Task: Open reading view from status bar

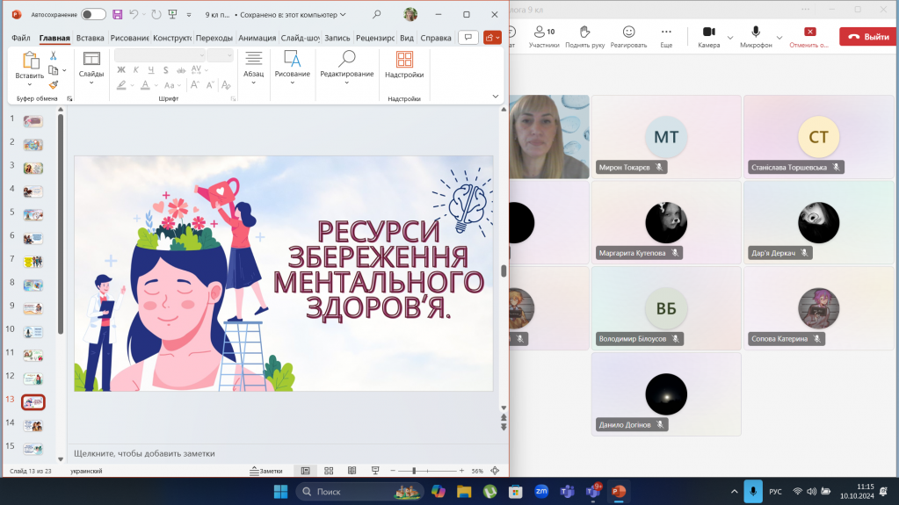Action: point(352,471)
